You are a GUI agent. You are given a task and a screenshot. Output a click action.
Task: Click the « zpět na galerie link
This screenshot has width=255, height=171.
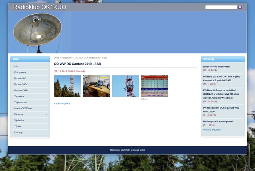(x=62, y=104)
